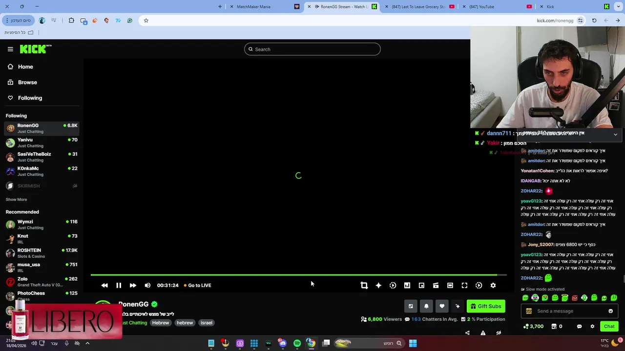
Task: Mute the player volume
Action: [147, 285]
